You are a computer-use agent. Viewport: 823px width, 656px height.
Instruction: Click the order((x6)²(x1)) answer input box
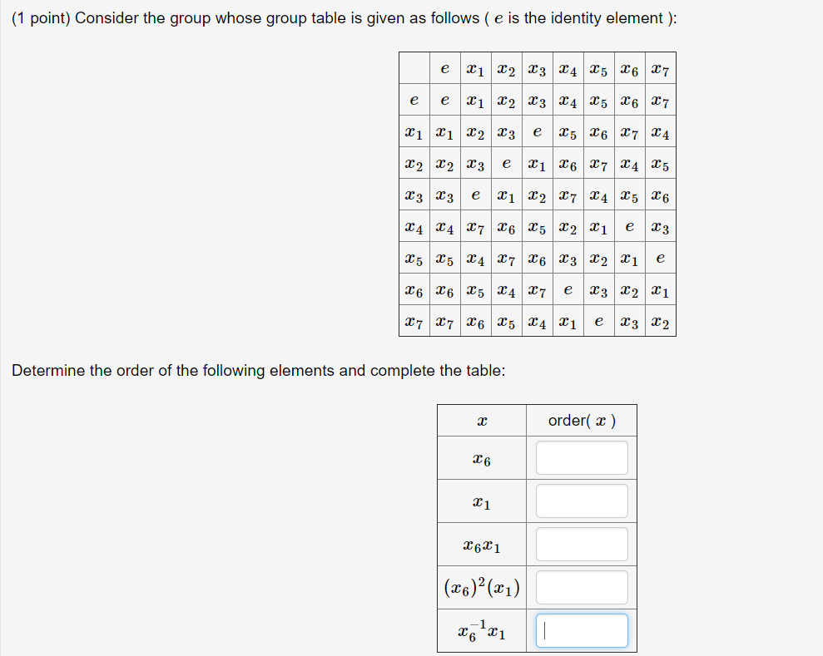point(582,587)
